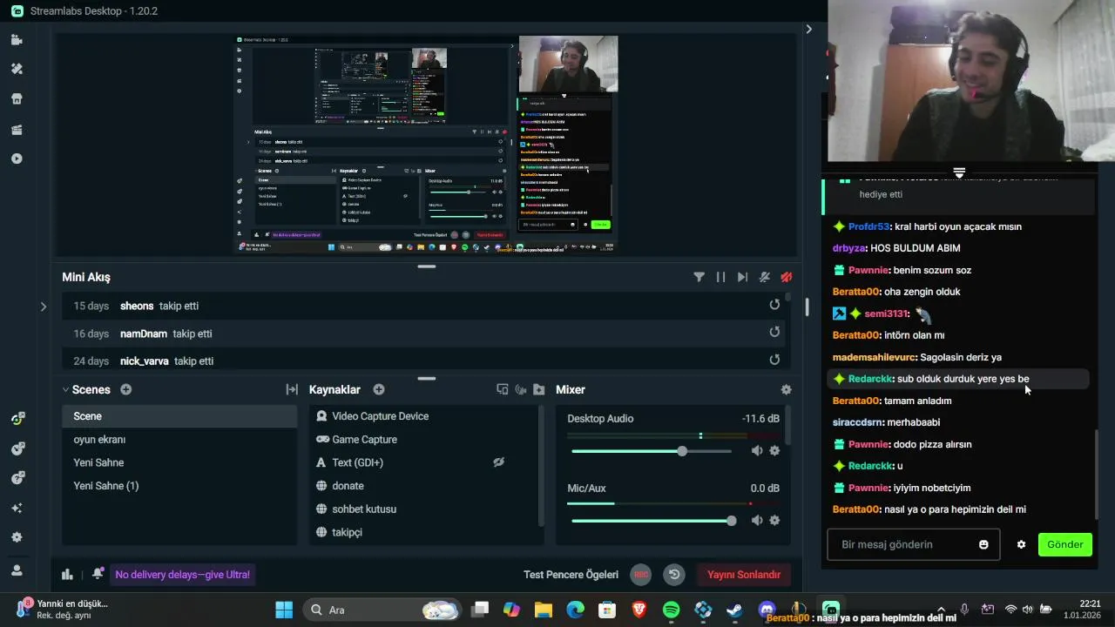This screenshot has height=627, width=1115.
Task: Mute Mic/Aux speaker icon
Action: click(x=757, y=521)
